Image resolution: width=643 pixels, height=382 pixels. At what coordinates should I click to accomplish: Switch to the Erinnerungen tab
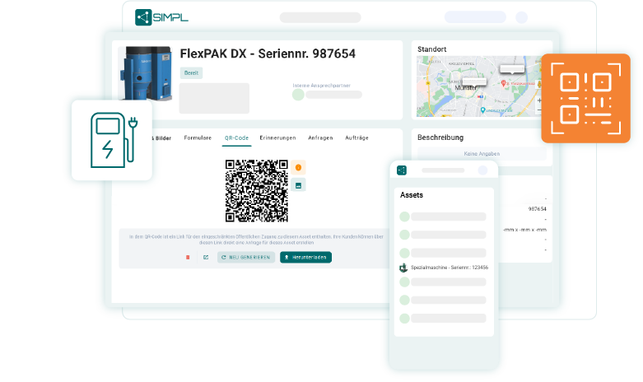pyautogui.click(x=277, y=137)
